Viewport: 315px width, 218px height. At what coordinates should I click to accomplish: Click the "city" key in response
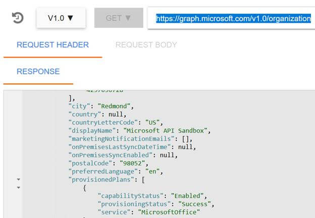(x=79, y=106)
